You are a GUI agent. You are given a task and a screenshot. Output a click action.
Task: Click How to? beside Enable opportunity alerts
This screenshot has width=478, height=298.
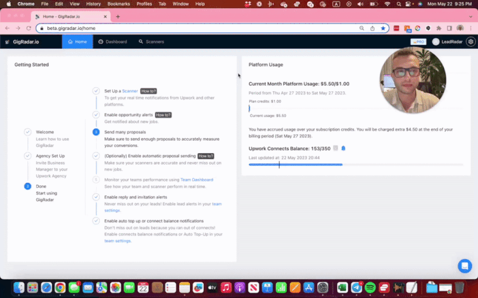[163, 115]
